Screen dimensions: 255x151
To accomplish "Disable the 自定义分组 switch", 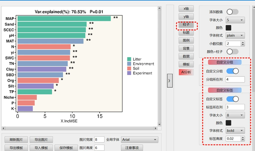I will [x=232, y=71].
